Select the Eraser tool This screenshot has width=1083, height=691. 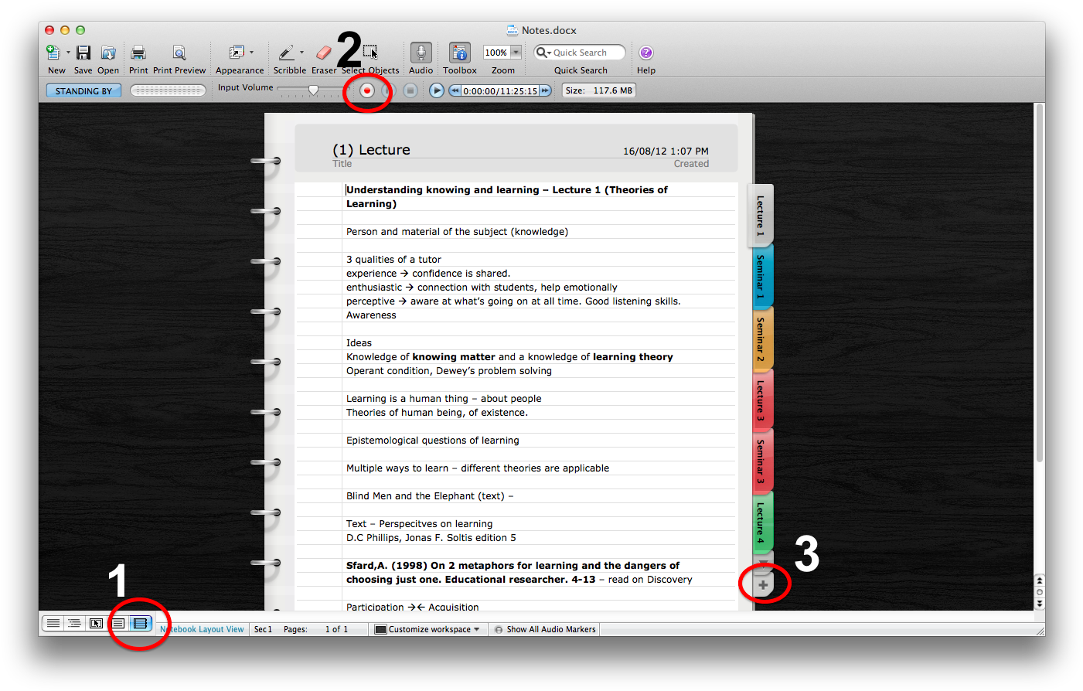(324, 53)
